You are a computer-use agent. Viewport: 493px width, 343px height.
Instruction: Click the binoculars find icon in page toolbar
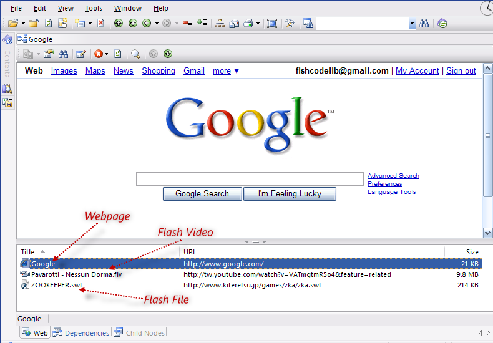[x=64, y=54]
